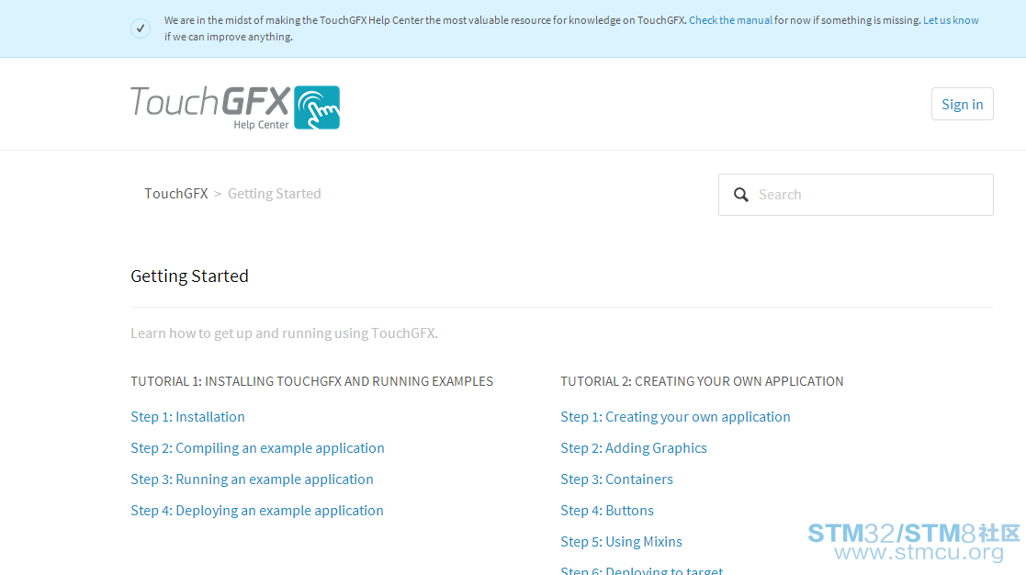This screenshot has height=575, width=1026.
Task: Focus the Search input field
Action: (x=855, y=195)
